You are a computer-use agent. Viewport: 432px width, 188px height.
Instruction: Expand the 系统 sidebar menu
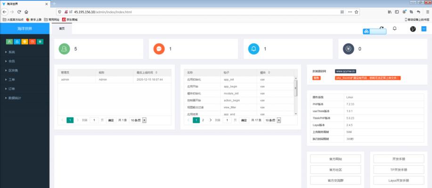pyautogui.click(x=25, y=52)
